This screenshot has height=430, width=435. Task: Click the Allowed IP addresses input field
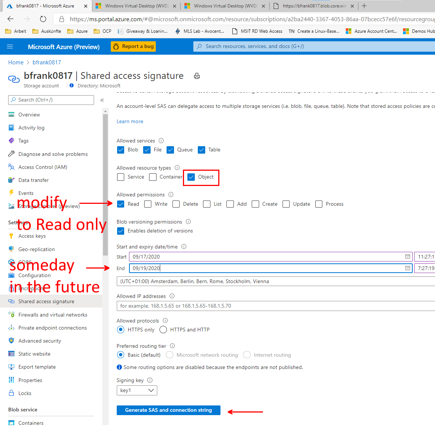(275, 306)
